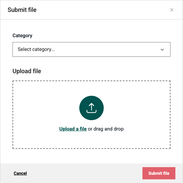Viewport: 183px width, 183px height.
Task: Click the tray shape beneath upload arrow
Action: pos(91,111)
